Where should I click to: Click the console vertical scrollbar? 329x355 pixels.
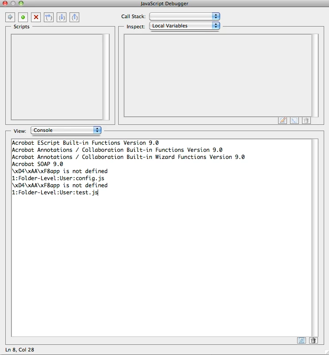315,238
